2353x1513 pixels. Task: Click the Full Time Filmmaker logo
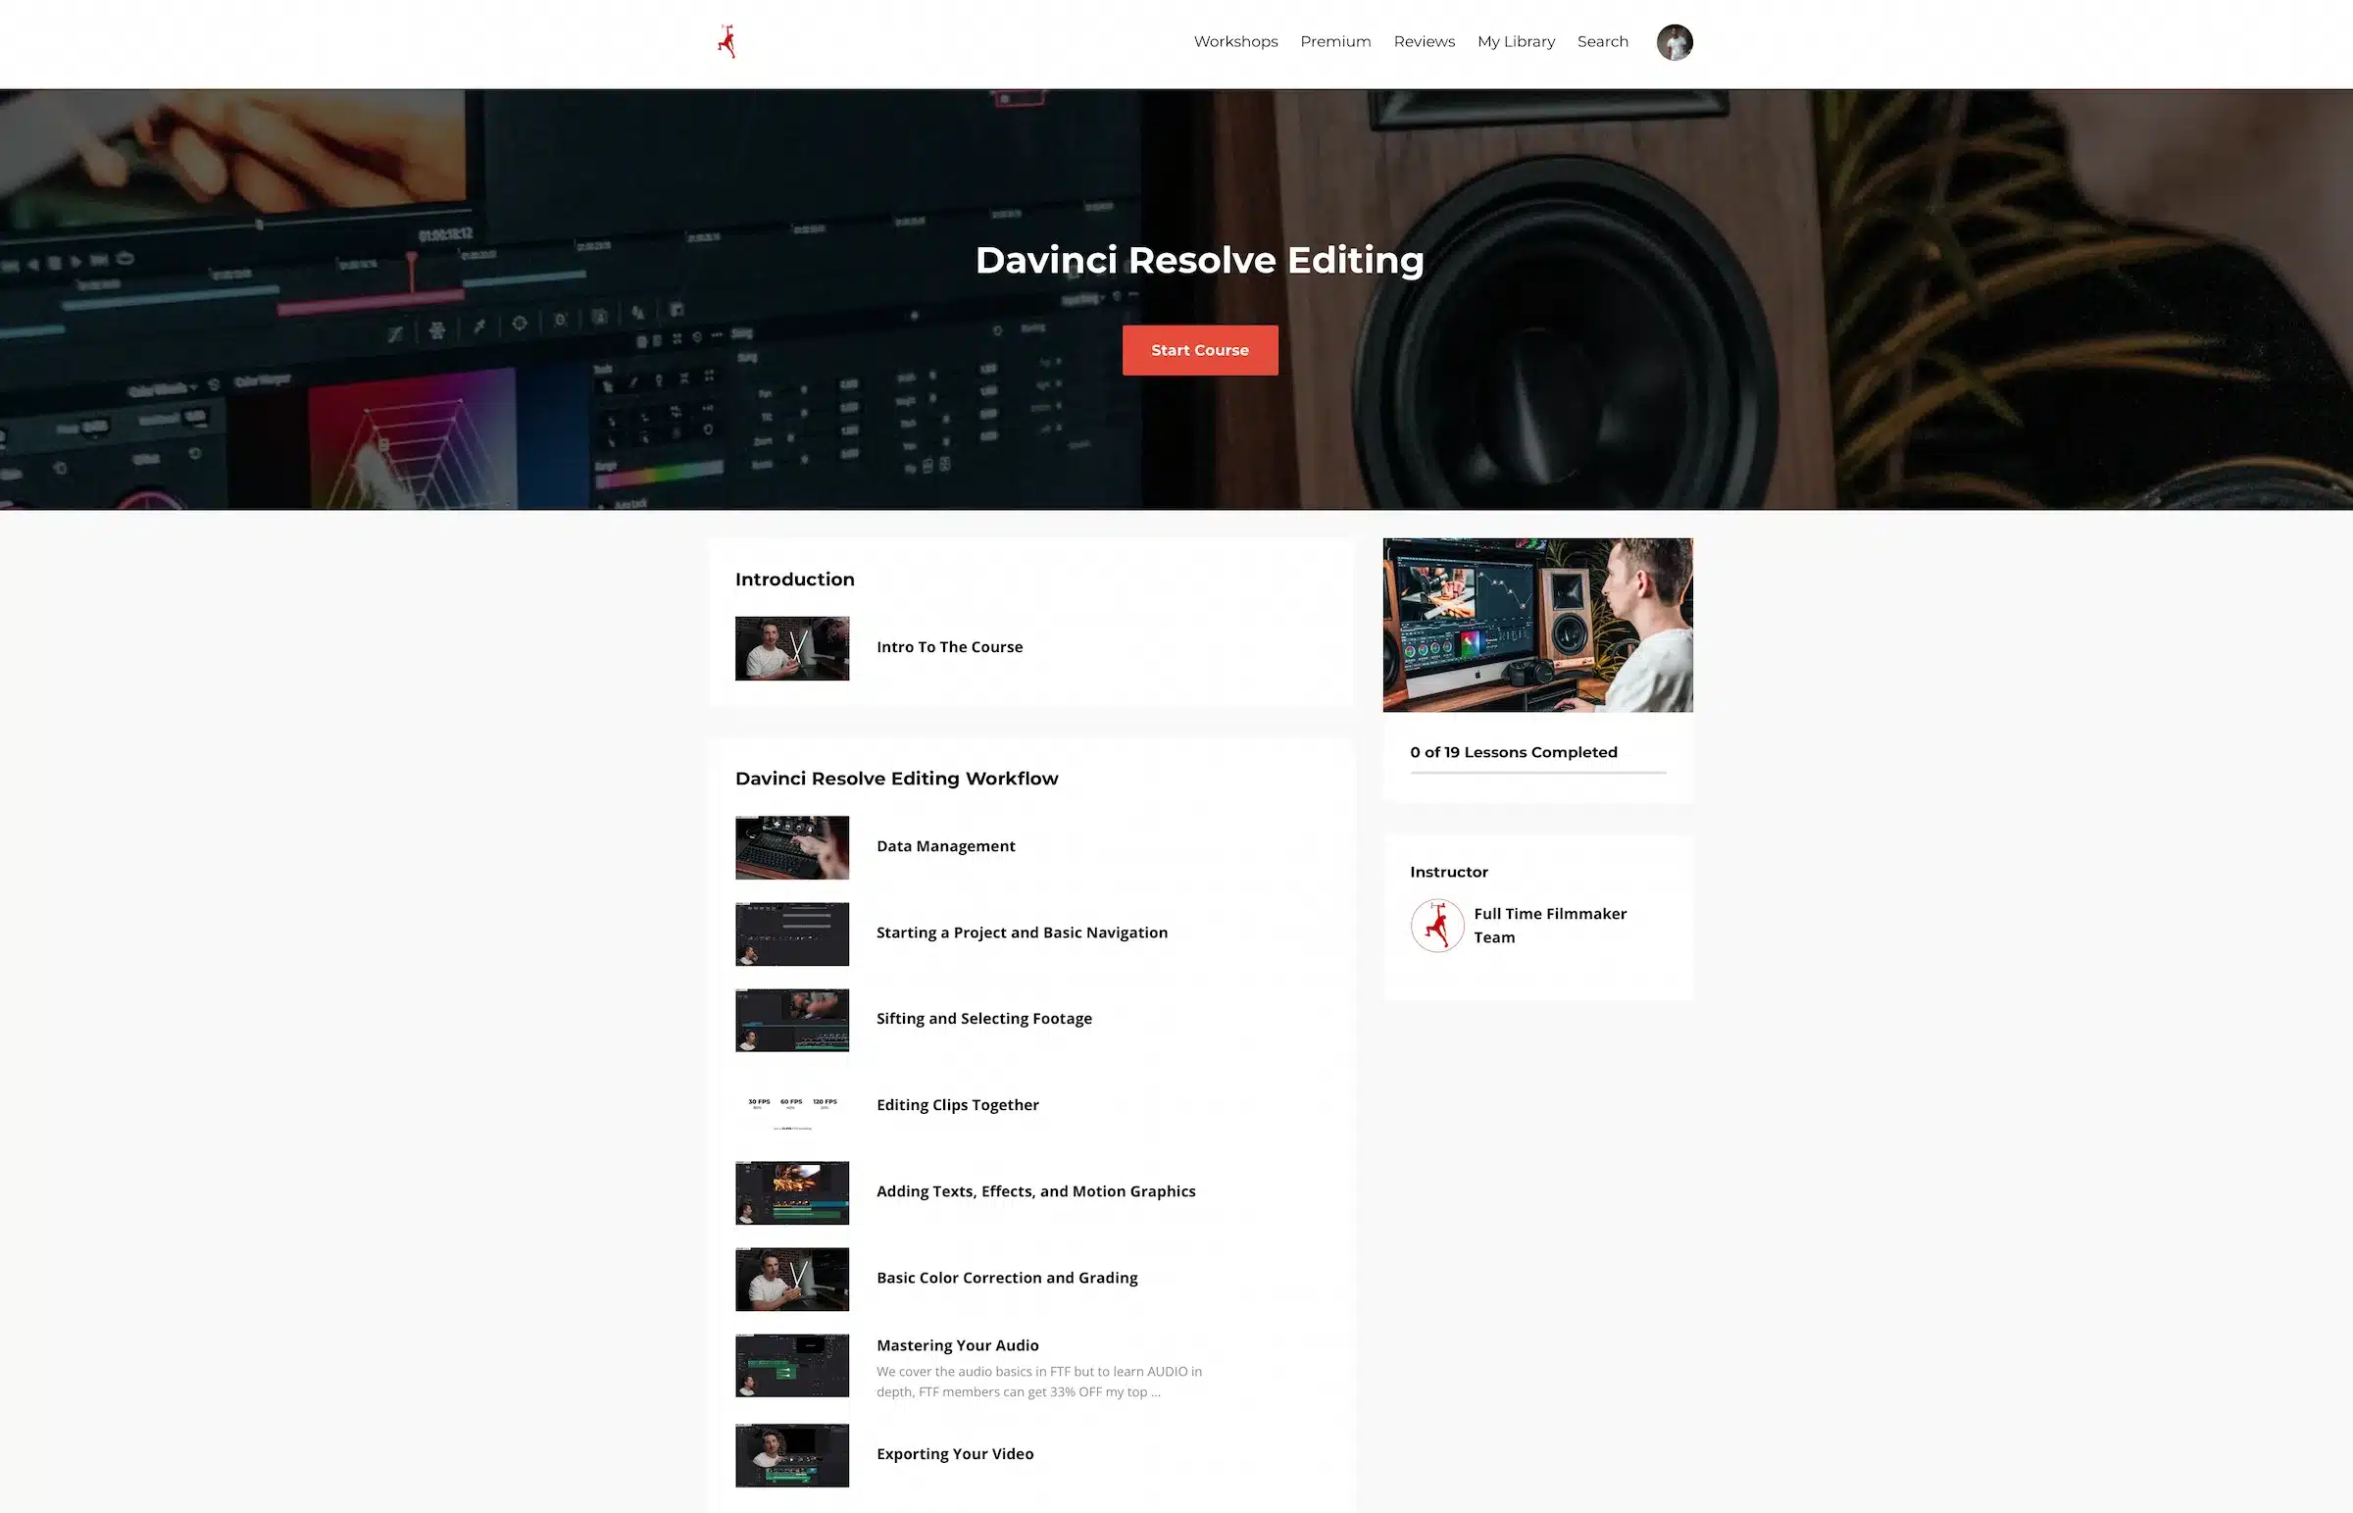coord(726,41)
